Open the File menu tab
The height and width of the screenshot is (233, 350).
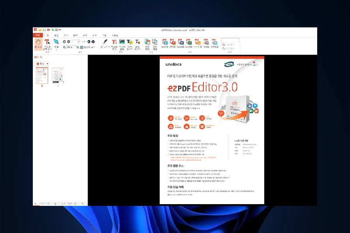(x=38, y=35)
